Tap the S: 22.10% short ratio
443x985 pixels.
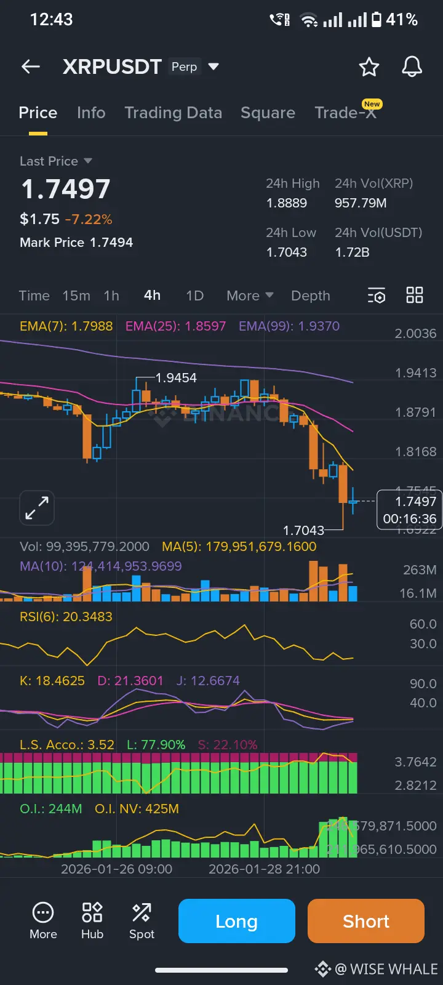(228, 745)
